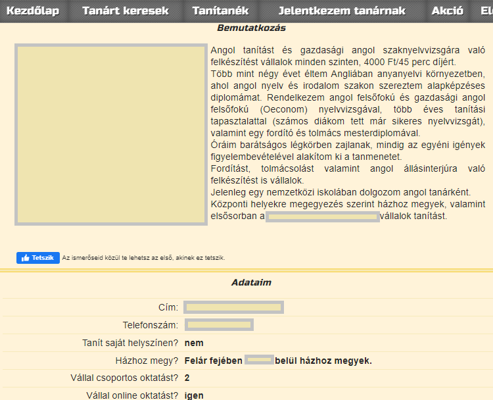The height and width of the screenshot is (400, 493).
Task: Click the hidden phone number beside Telefonszám
Action: click(x=219, y=325)
